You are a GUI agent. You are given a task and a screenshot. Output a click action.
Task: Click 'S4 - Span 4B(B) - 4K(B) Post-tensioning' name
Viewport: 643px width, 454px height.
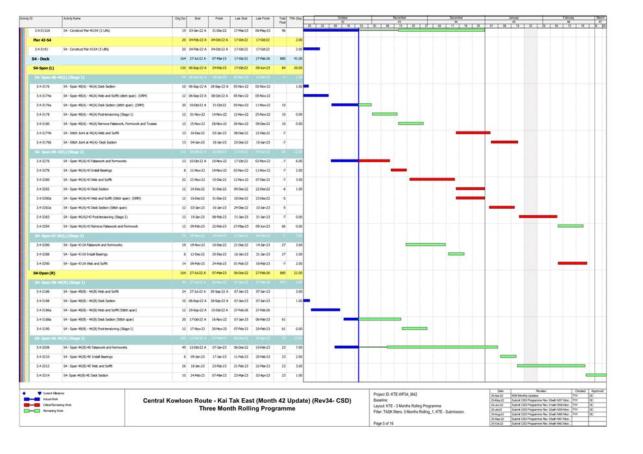click(x=98, y=329)
